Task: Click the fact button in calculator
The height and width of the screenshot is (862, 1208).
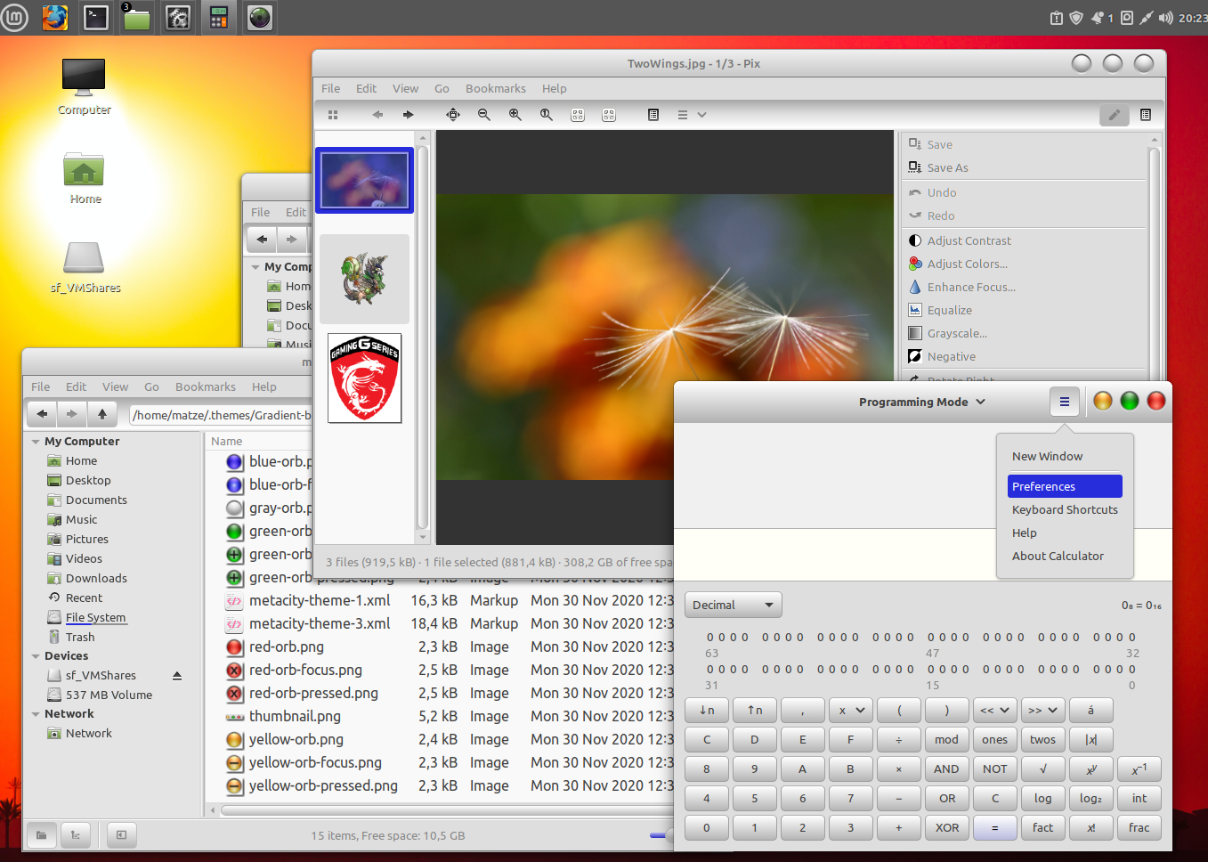Action: [x=1042, y=827]
